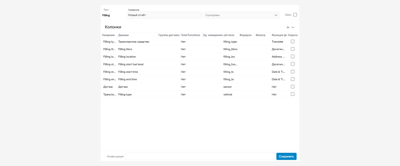Select the Filling location data cell

[x=127, y=56]
